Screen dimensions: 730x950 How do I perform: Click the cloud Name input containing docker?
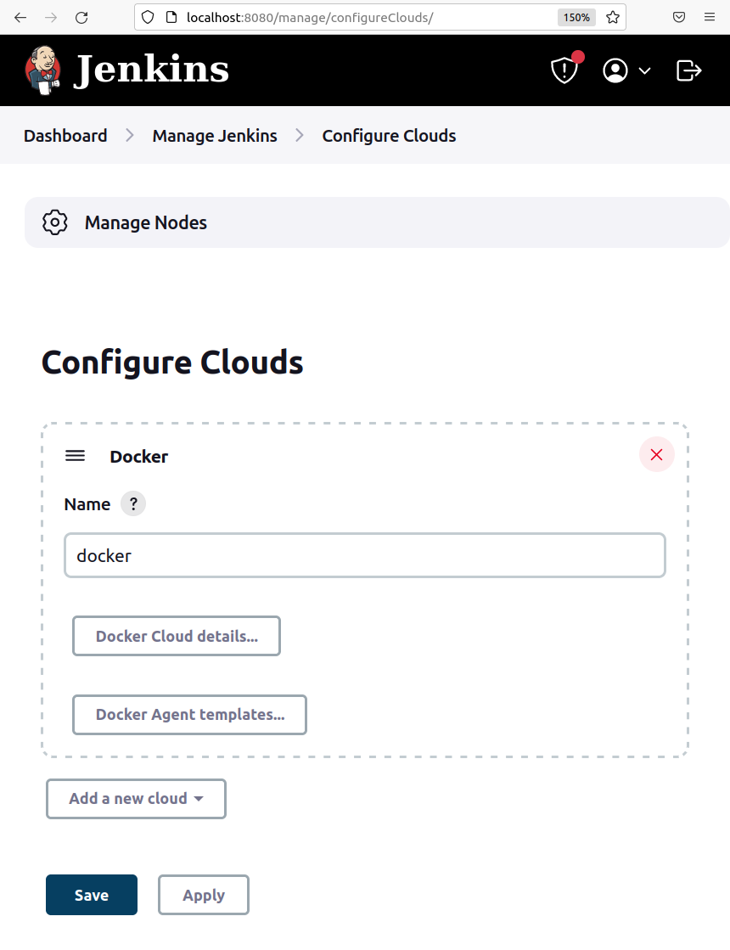click(365, 555)
